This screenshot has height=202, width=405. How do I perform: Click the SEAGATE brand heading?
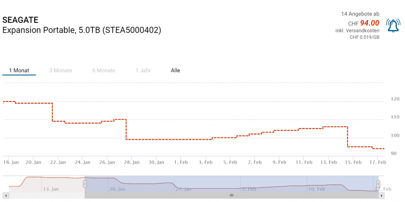coord(20,20)
